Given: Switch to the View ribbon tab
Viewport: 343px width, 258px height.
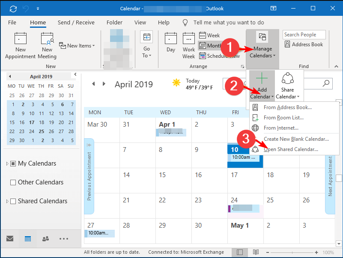Looking at the screenshot, I should point(140,22).
